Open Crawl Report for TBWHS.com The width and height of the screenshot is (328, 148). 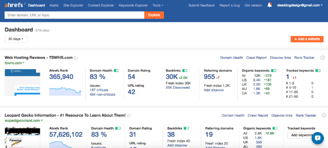click(x=257, y=58)
